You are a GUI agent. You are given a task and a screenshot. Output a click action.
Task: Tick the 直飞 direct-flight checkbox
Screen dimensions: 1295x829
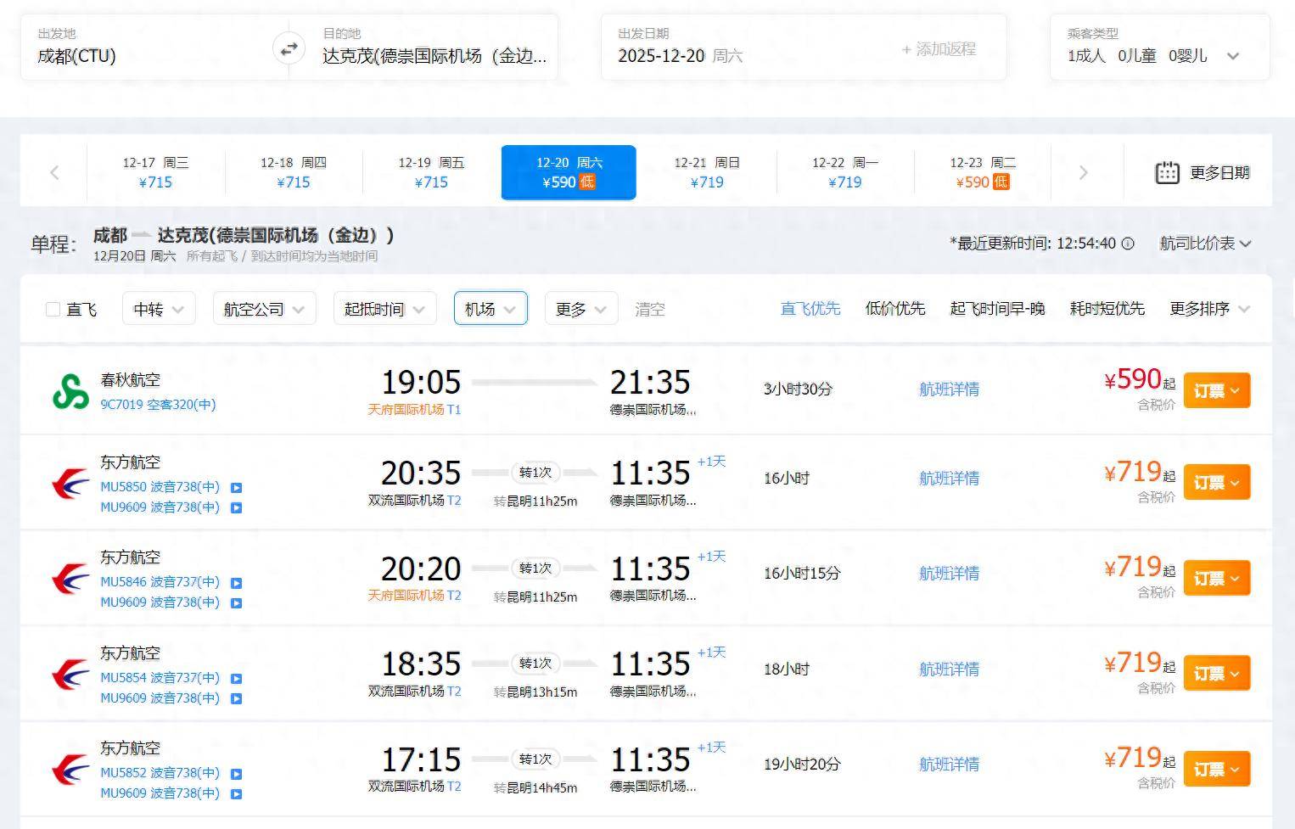pos(53,310)
